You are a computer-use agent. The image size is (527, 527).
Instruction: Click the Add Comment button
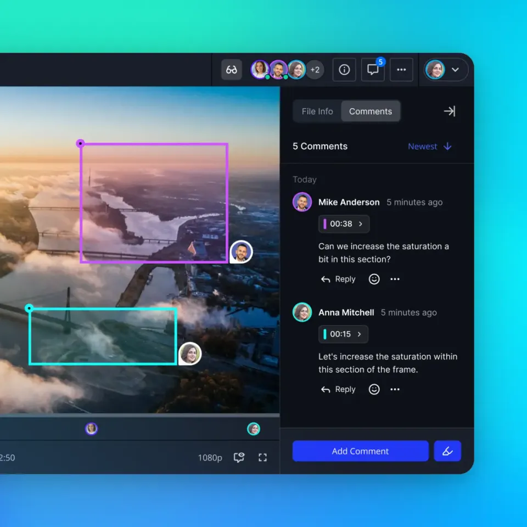[x=360, y=451]
